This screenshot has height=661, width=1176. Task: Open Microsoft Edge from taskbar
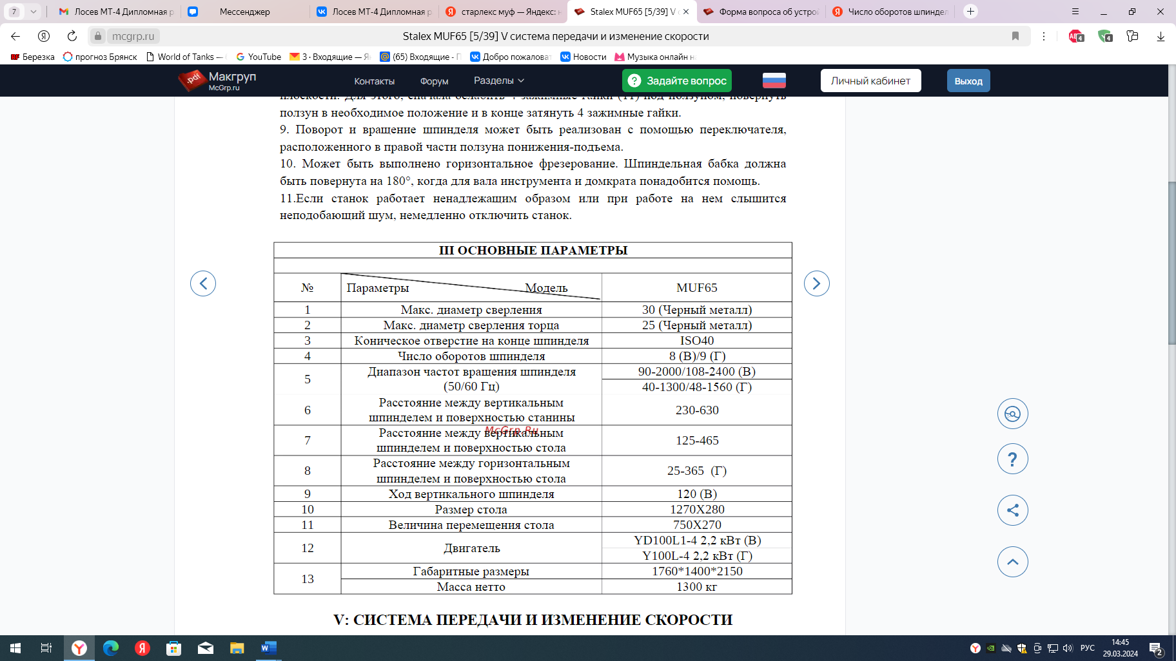[111, 648]
